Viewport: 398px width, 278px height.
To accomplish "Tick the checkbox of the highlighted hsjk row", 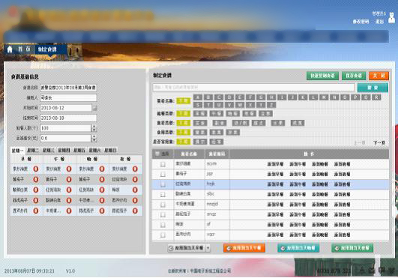I will coord(163,184).
